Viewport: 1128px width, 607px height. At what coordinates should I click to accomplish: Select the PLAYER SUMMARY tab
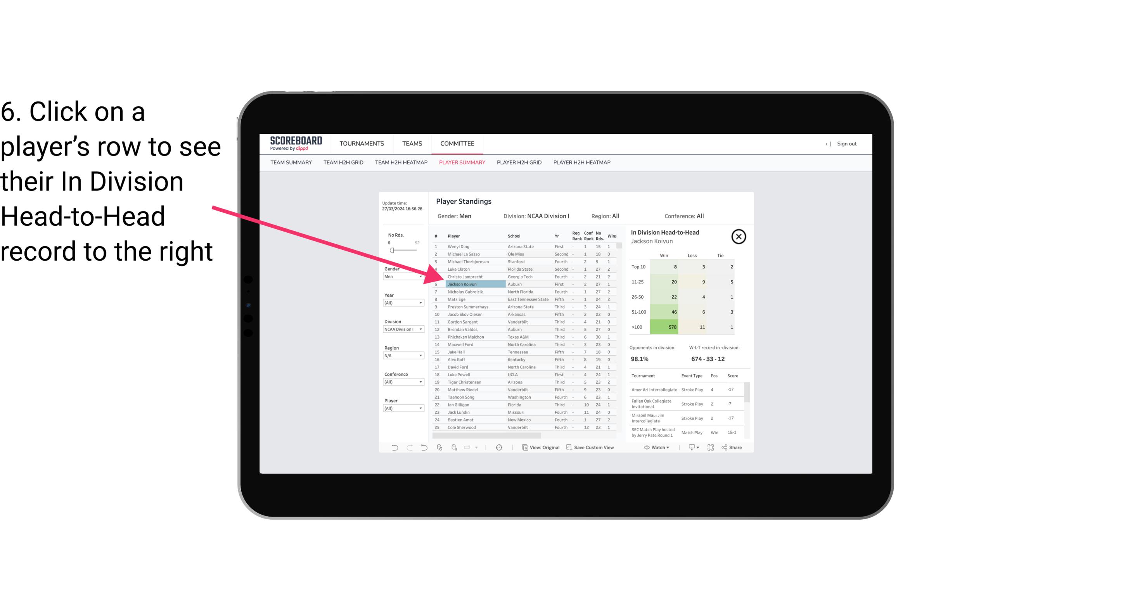(x=461, y=162)
